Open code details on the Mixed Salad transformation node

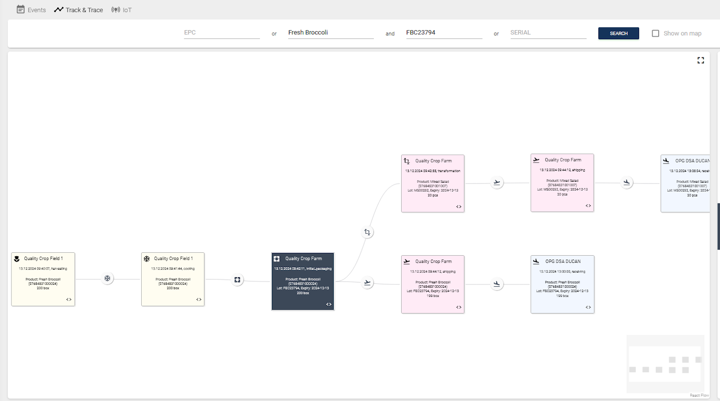(x=458, y=206)
